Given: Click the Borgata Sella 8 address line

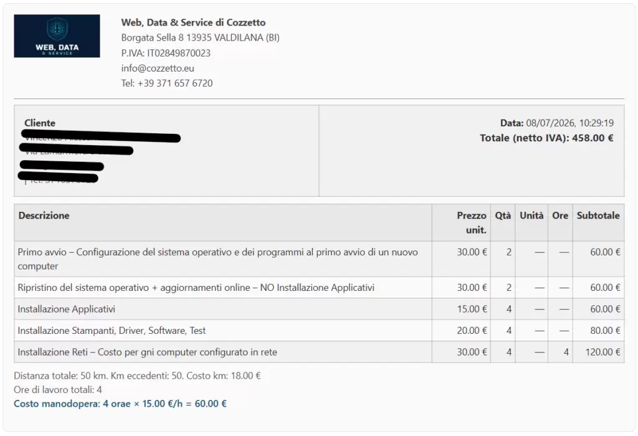Looking at the screenshot, I should click(x=200, y=38).
